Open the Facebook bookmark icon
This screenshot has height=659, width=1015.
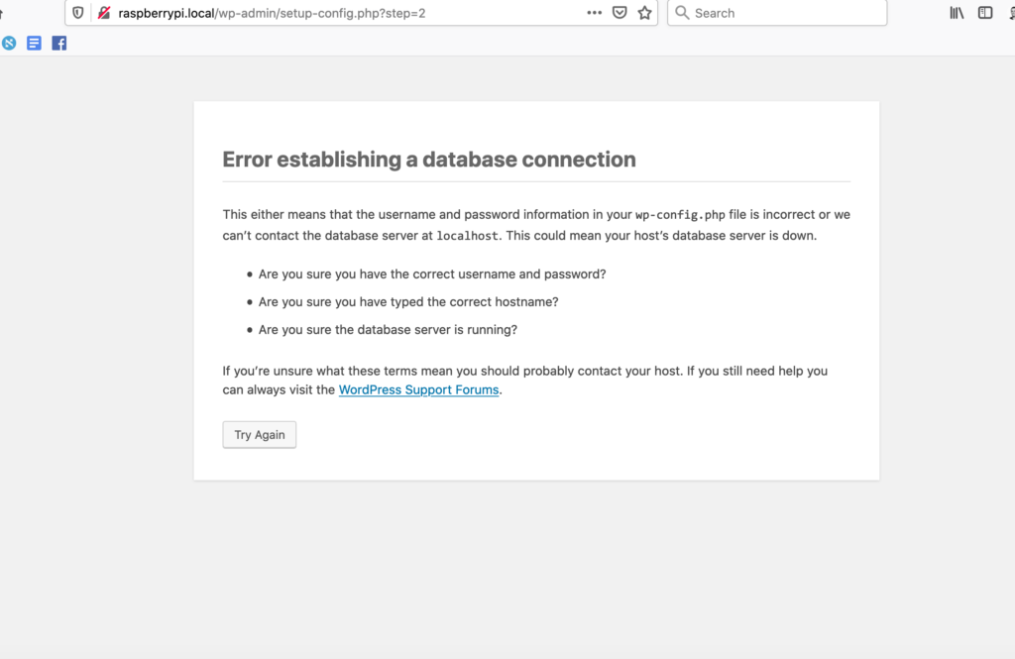point(58,44)
